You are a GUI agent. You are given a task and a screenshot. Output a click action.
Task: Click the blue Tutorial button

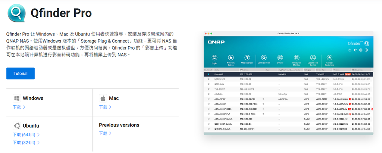tap(21, 74)
